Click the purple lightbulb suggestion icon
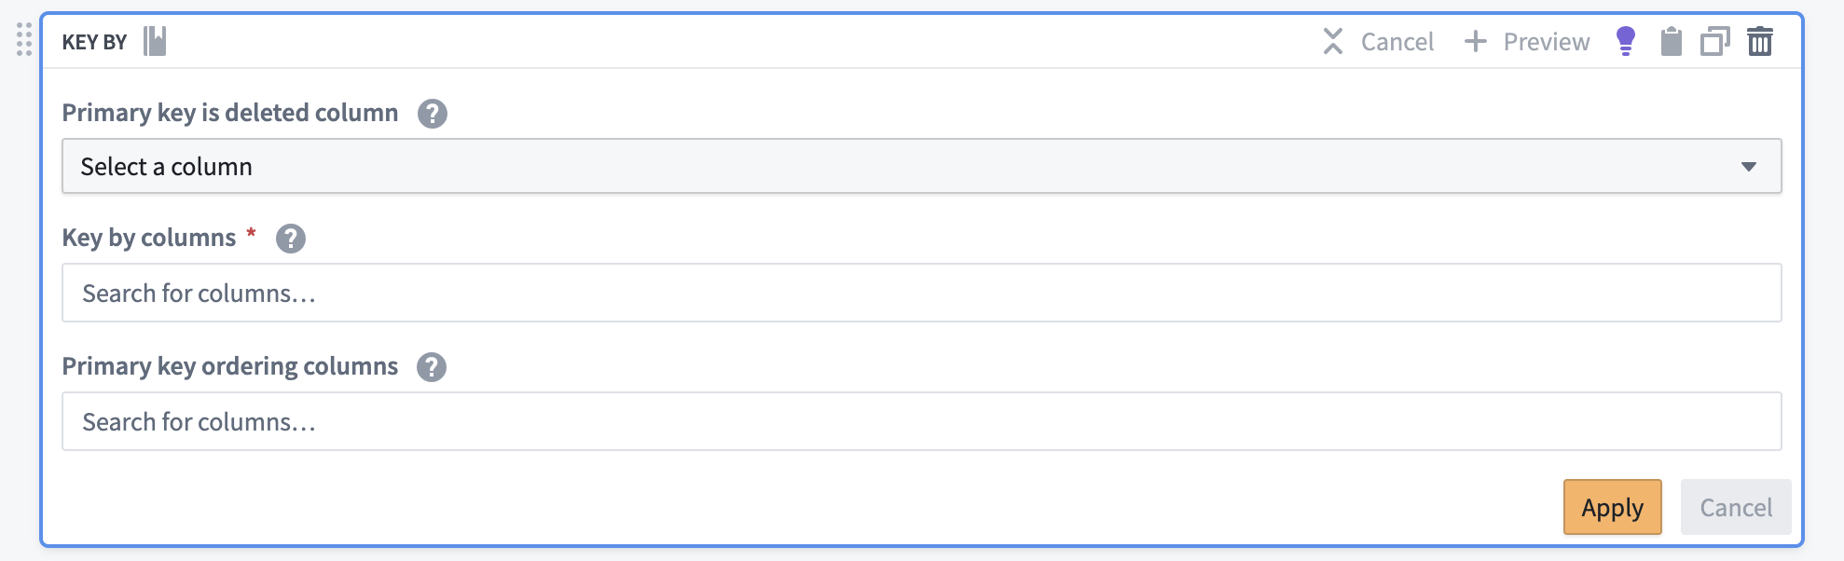 (1625, 41)
